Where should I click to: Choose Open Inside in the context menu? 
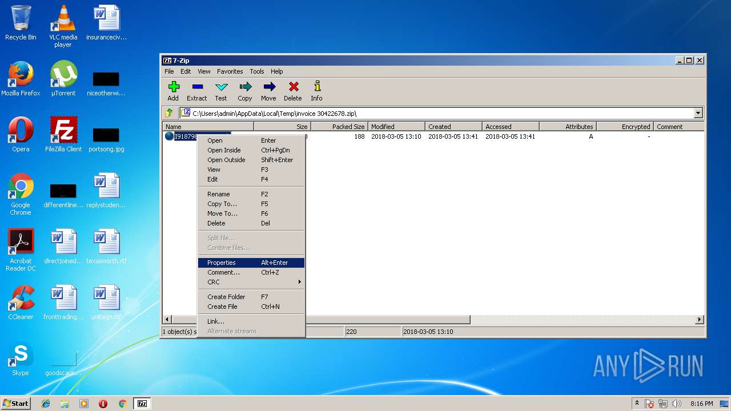tap(251, 150)
